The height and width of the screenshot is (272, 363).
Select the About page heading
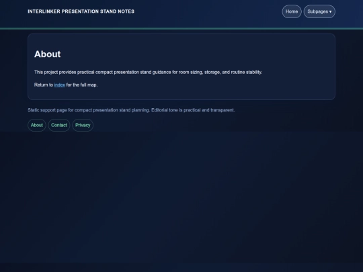pyautogui.click(x=48, y=54)
